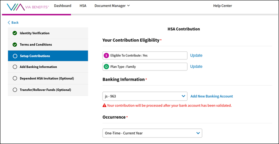
Task: Click the Eligible To Contribute : Yes field
Action: tap(145, 55)
